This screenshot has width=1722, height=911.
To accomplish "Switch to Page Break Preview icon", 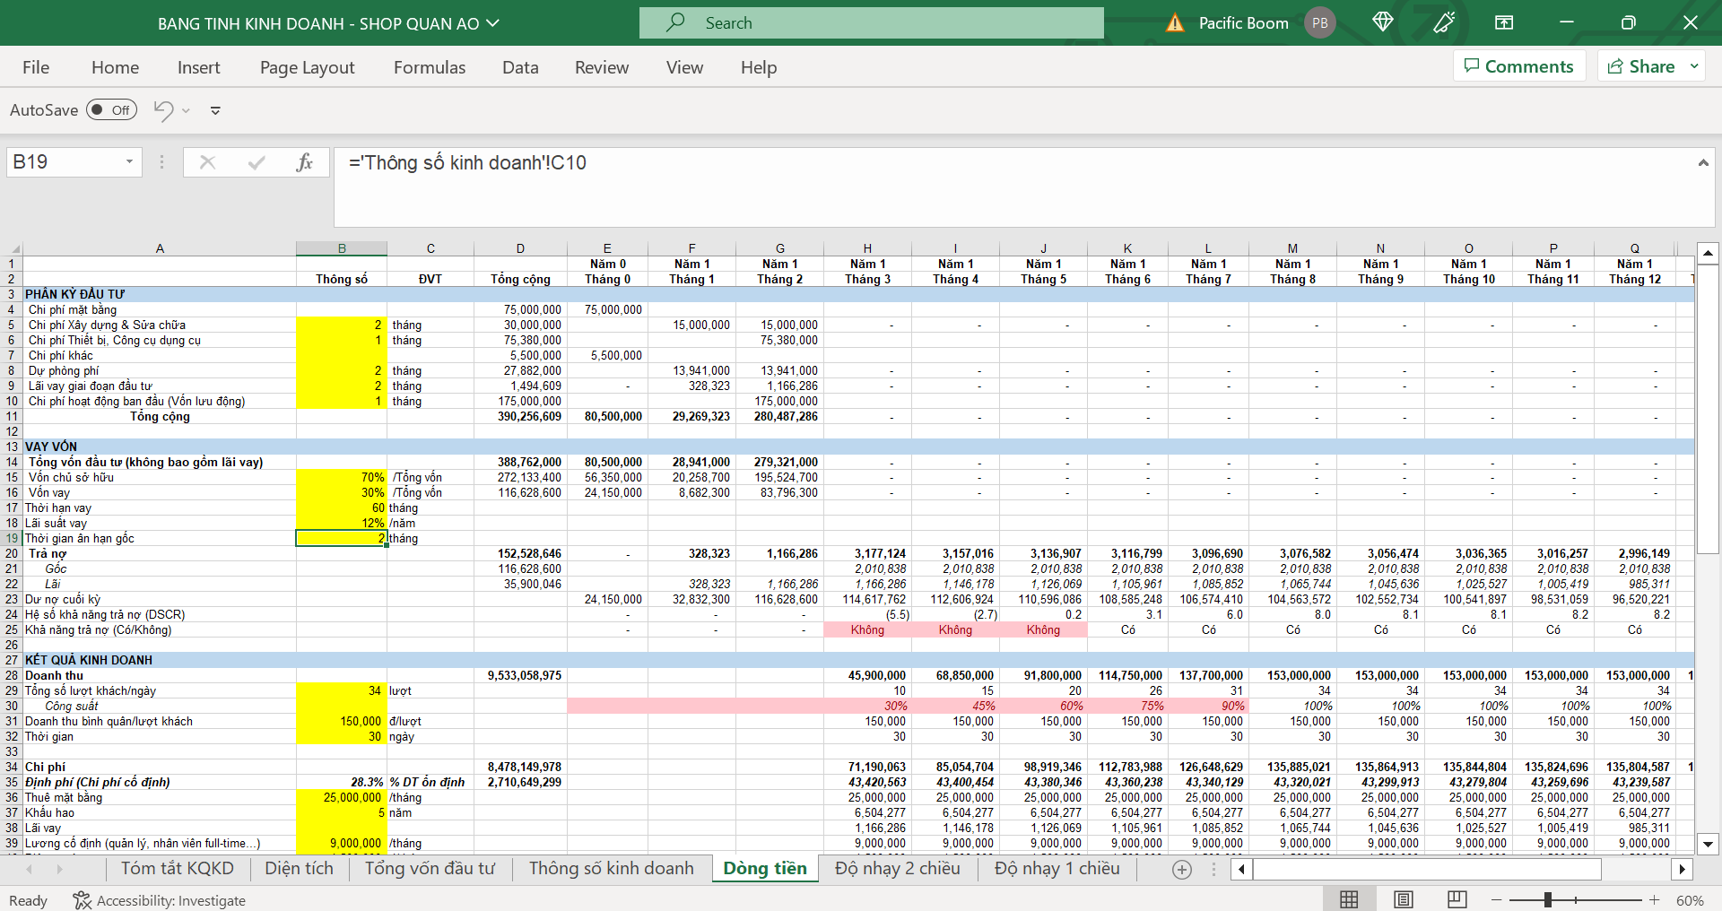I will (1457, 899).
